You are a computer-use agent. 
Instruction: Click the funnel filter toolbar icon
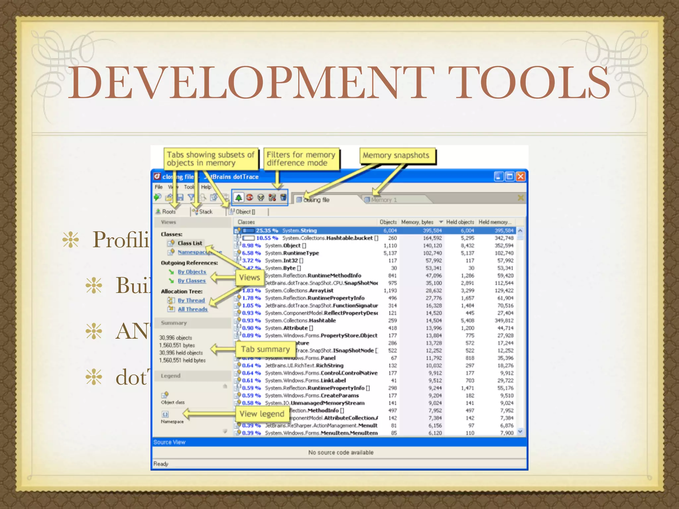[x=191, y=198]
